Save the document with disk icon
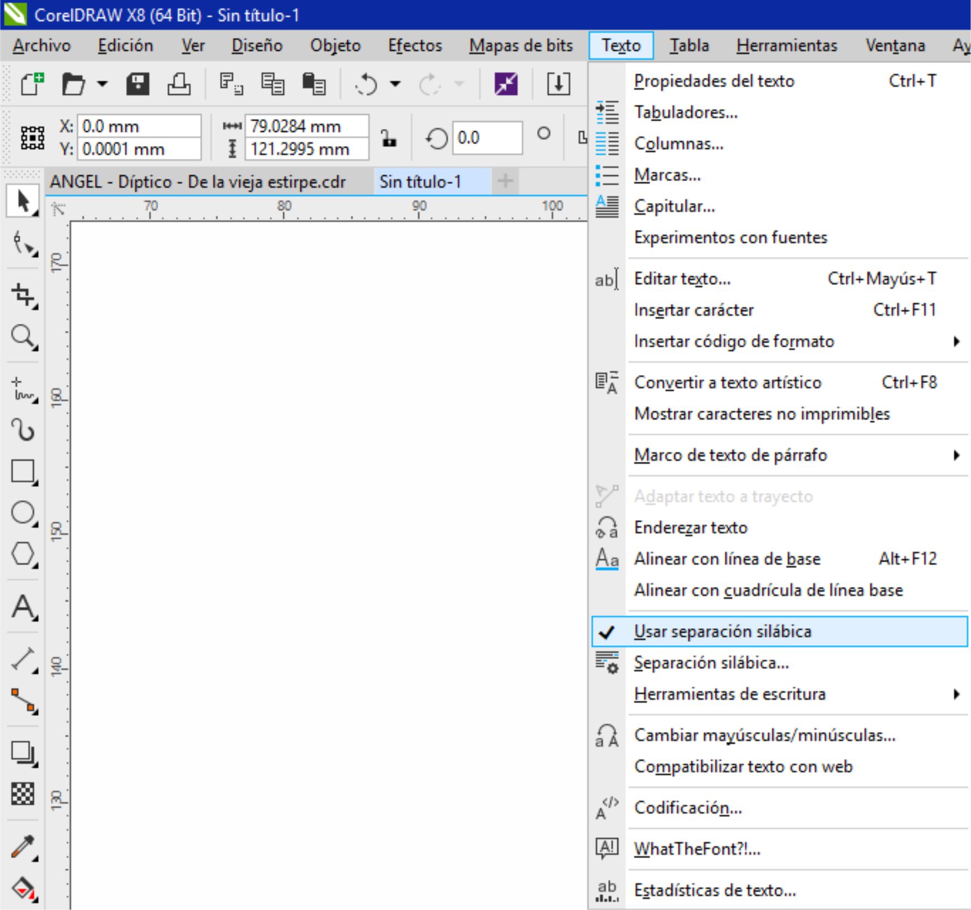 click(137, 84)
